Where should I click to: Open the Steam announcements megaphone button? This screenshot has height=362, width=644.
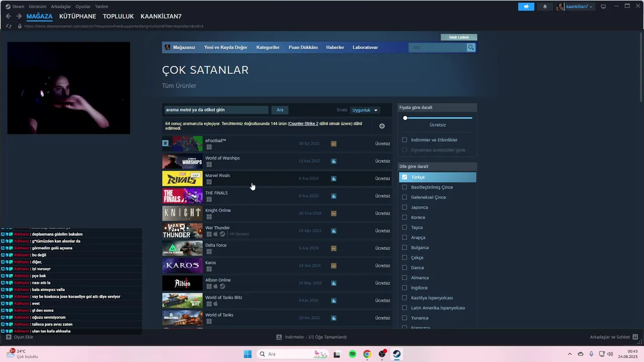(526, 7)
